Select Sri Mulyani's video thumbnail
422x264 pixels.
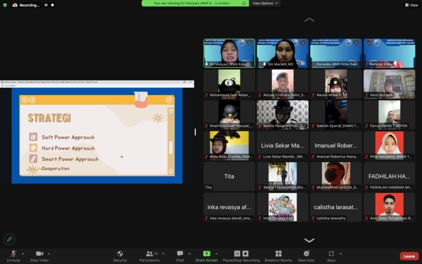[229, 52]
